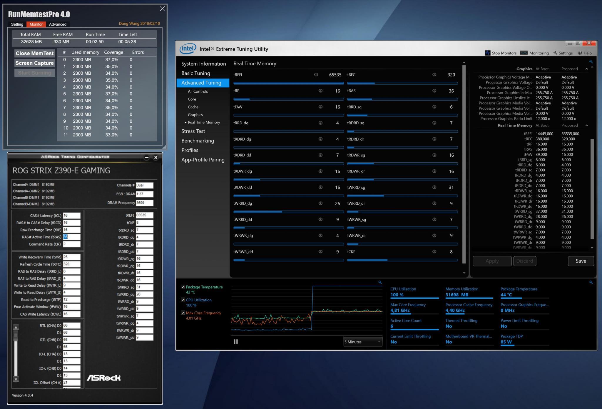Click the info icon next to tFAW

tap(320, 107)
